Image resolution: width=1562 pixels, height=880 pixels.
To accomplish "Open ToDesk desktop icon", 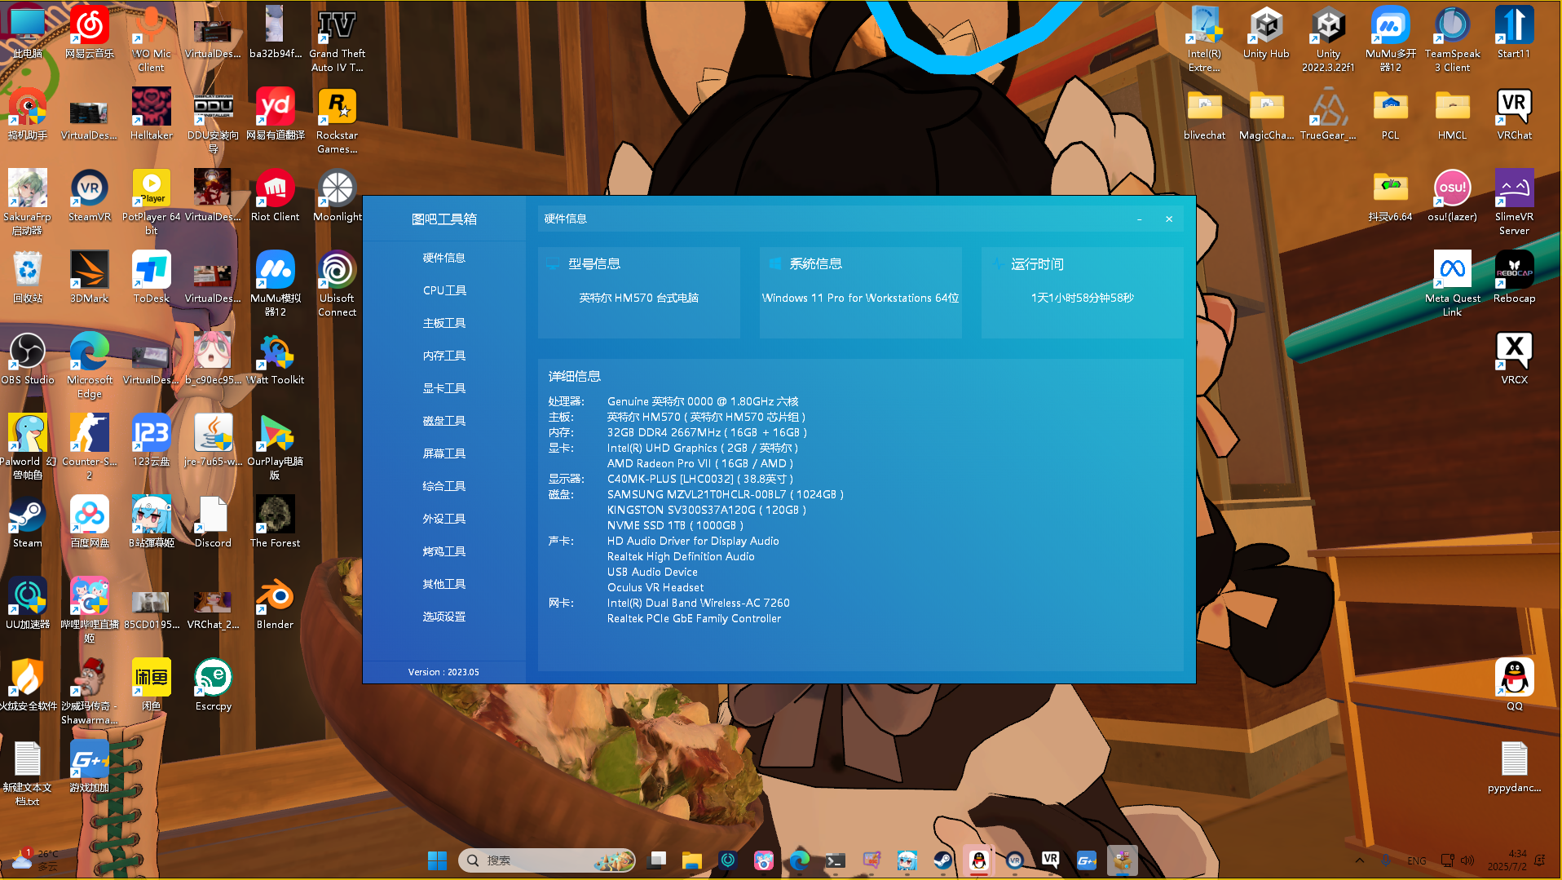I will [x=151, y=277].
